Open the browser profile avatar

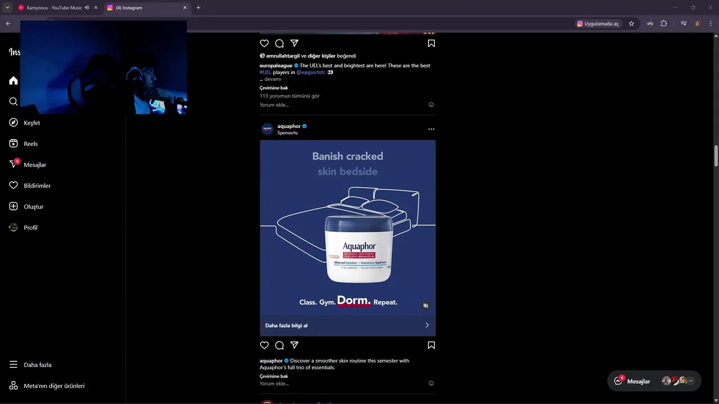(697, 24)
